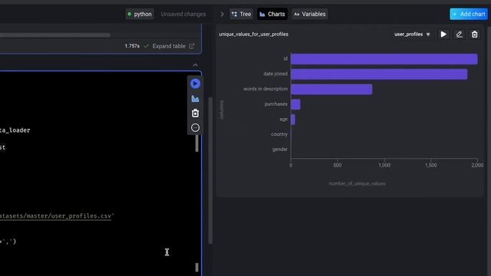Delete the chart with trash icon

point(474,34)
